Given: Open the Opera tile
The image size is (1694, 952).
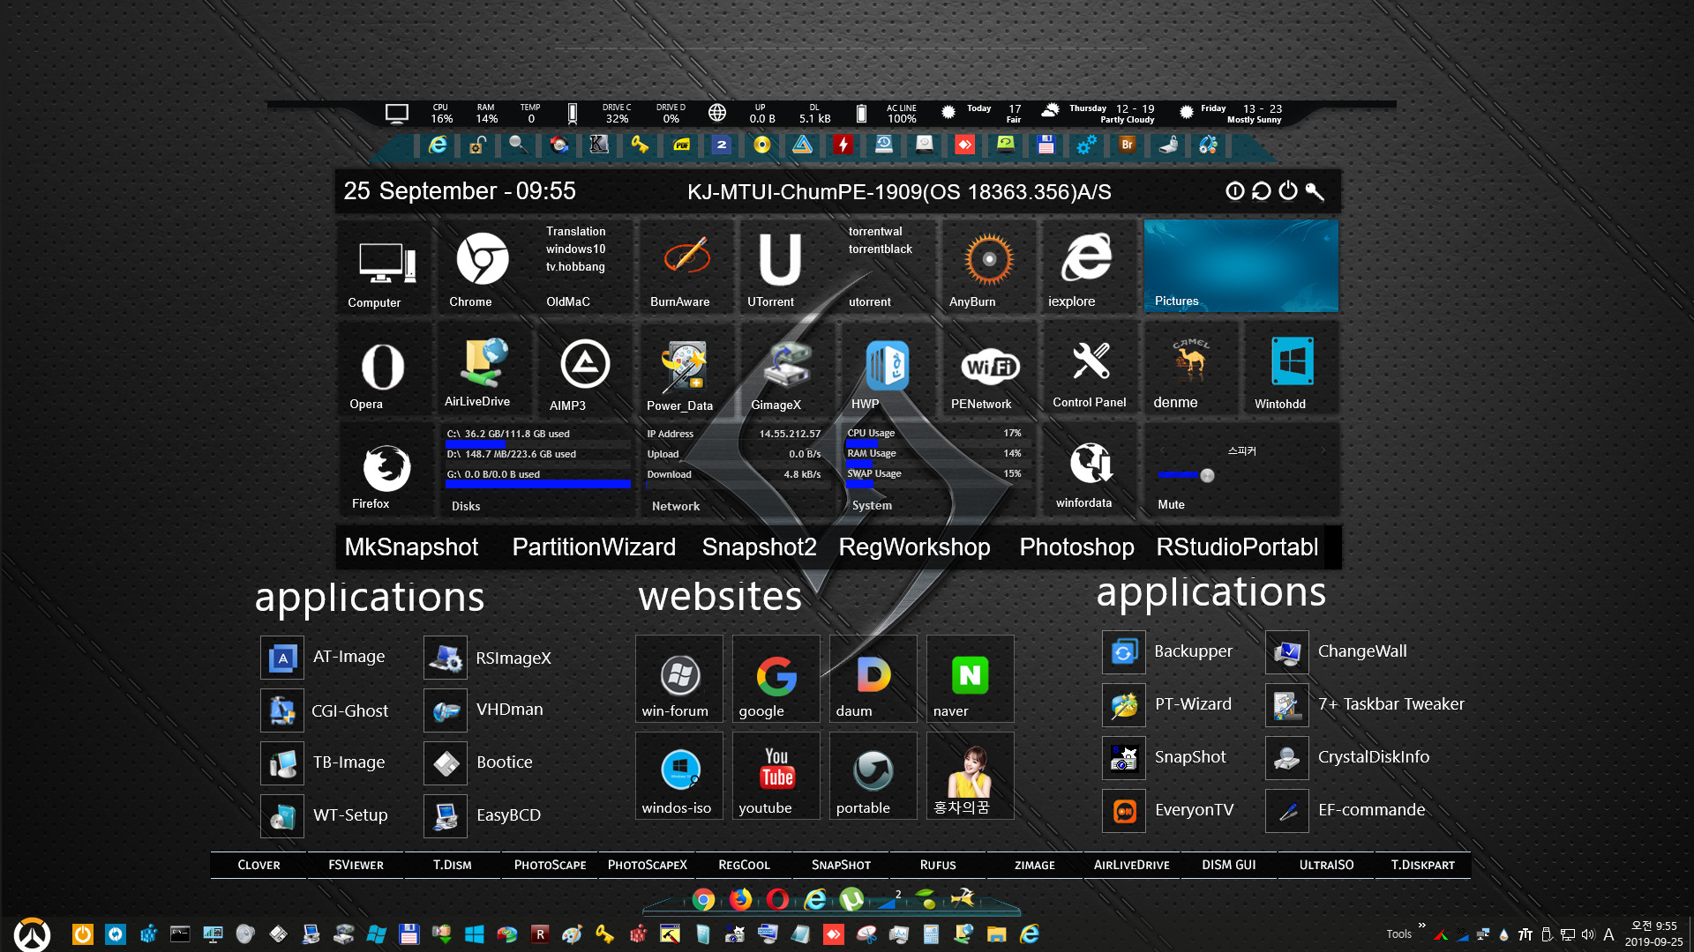Looking at the screenshot, I should point(384,370).
